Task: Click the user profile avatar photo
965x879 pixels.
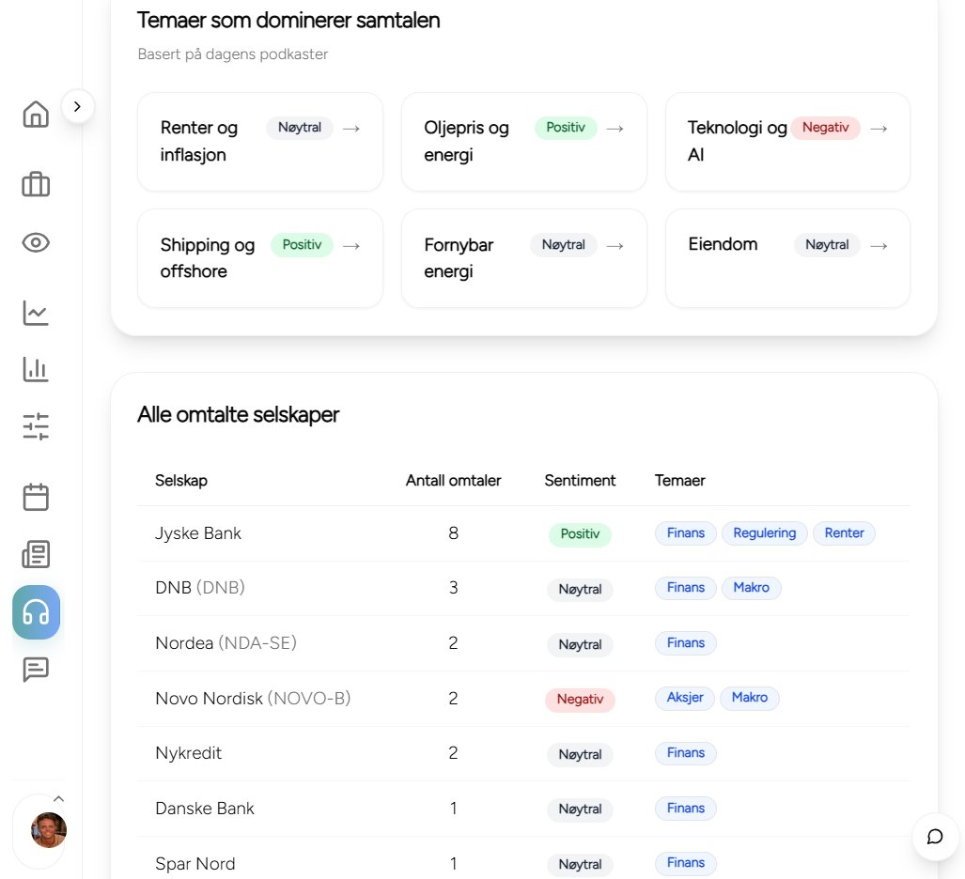Action: click(49, 830)
